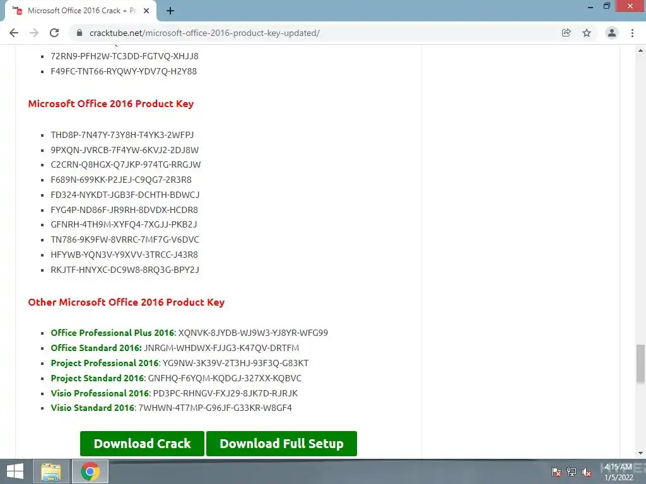Click the muted volume tray icon
The height and width of the screenshot is (484, 646).
587,472
